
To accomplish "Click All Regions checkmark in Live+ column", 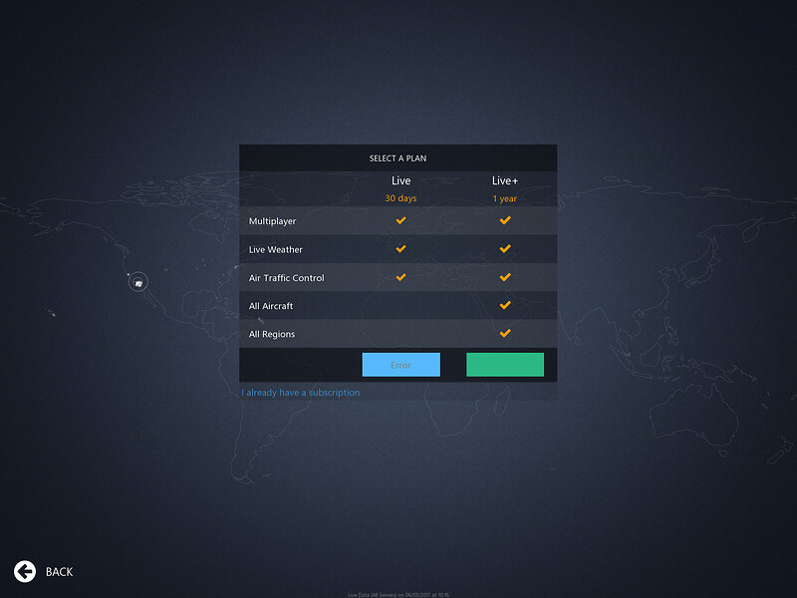I will coord(505,333).
